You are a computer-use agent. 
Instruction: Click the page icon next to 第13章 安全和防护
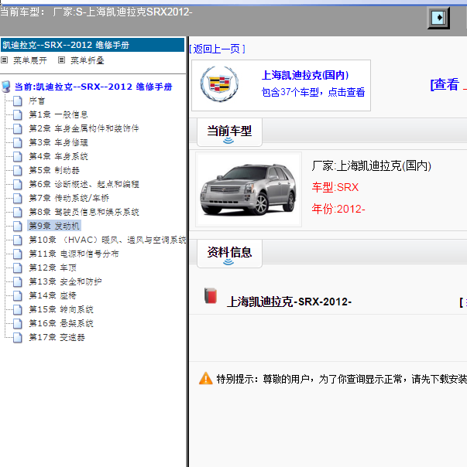click(18, 281)
